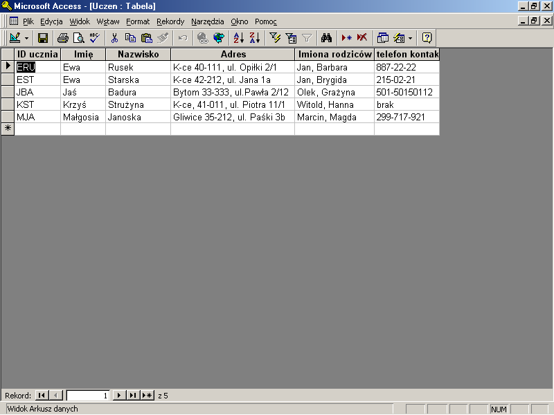Go to the next record

point(118,396)
